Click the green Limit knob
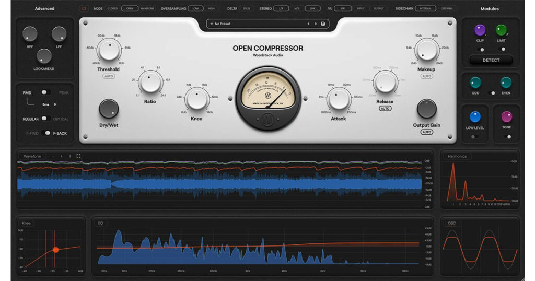This screenshot has width=535, height=281. [501, 30]
